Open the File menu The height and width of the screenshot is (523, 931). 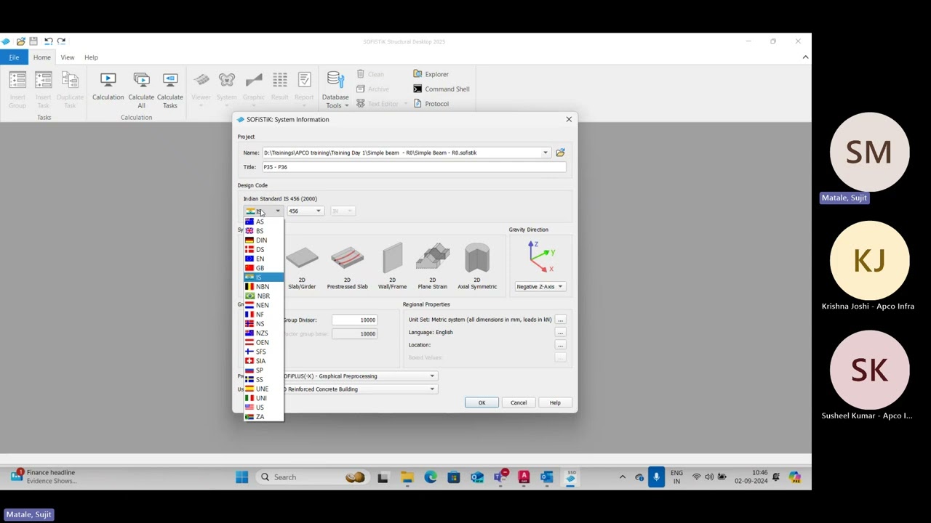pos(14,57)
